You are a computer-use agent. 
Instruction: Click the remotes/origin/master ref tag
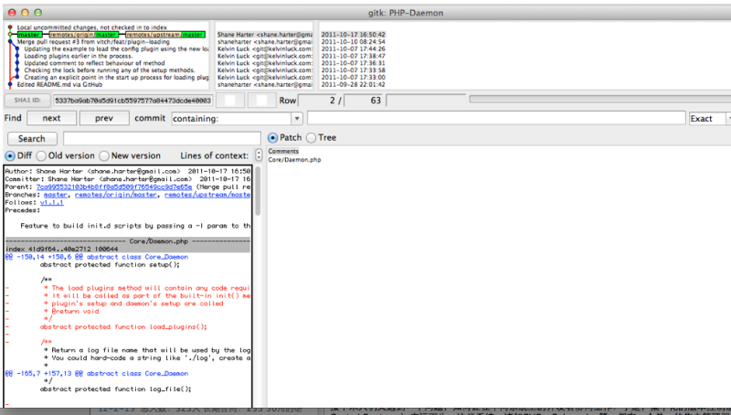tap(83, 35)
